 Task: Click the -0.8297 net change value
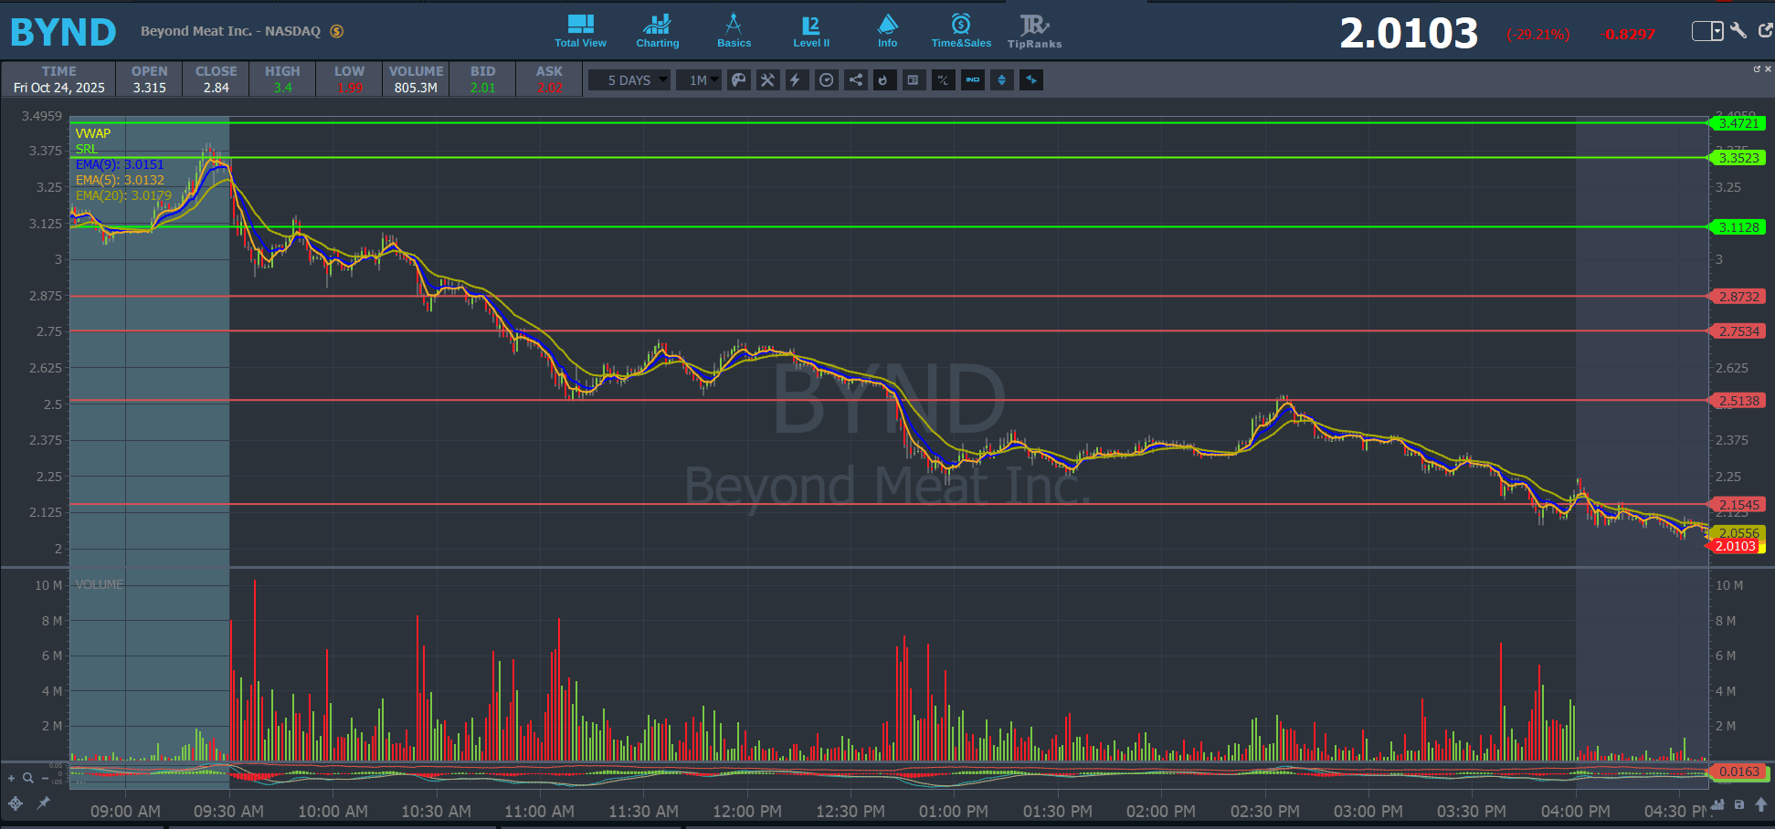point(1629,35)
